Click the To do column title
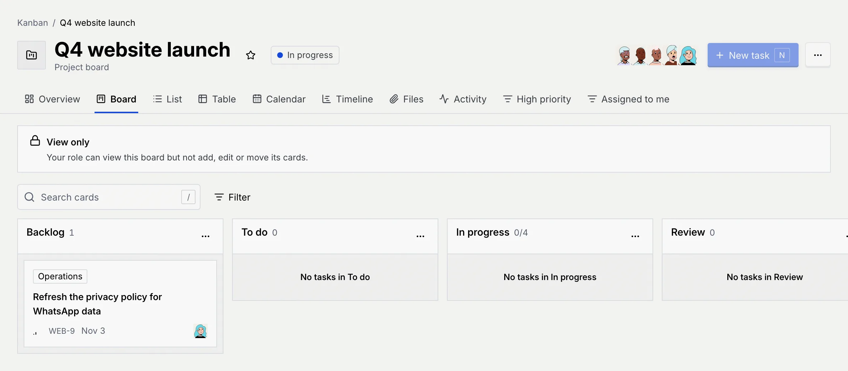Screen dimensions: 848x371 [255, 232]
